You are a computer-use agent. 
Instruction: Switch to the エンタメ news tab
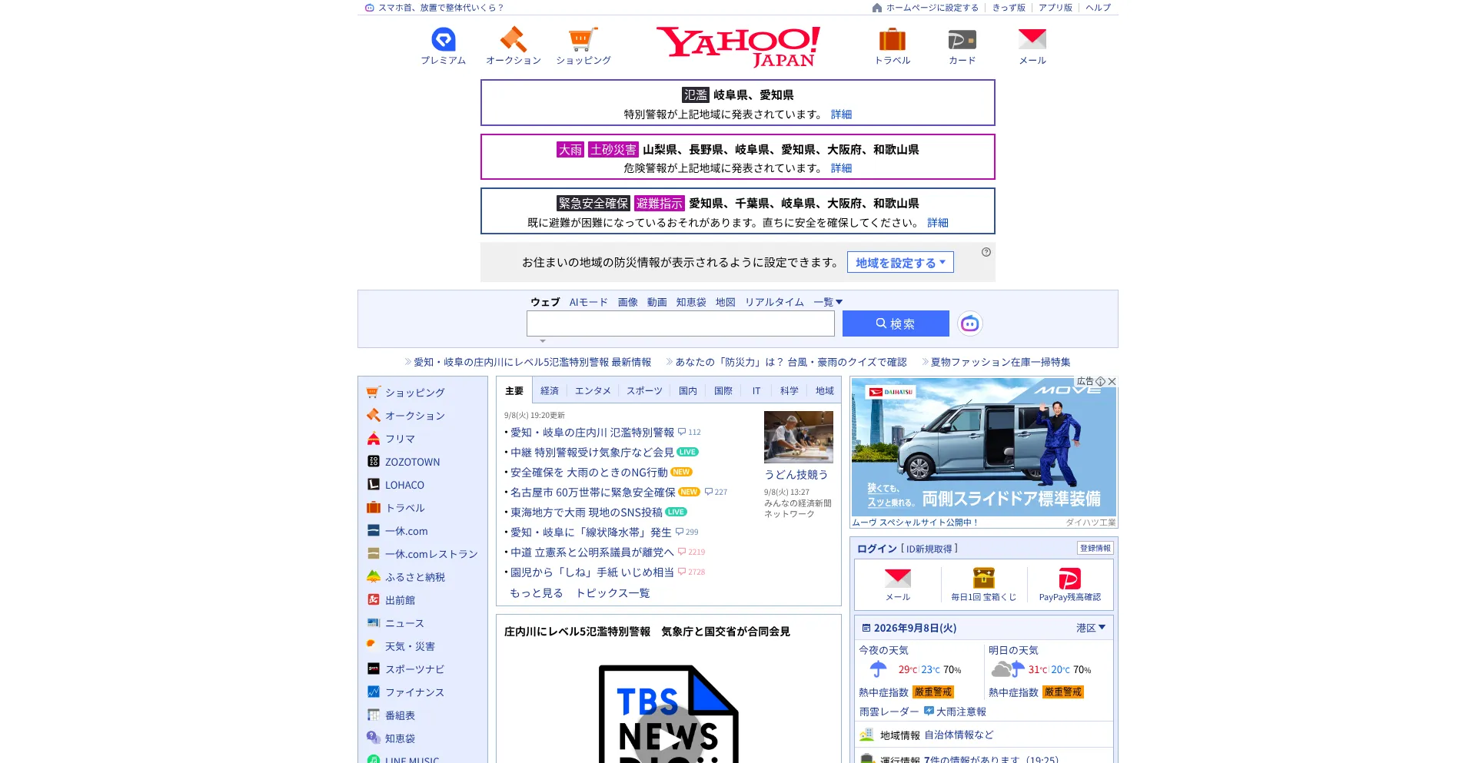[x=593, y=390]
